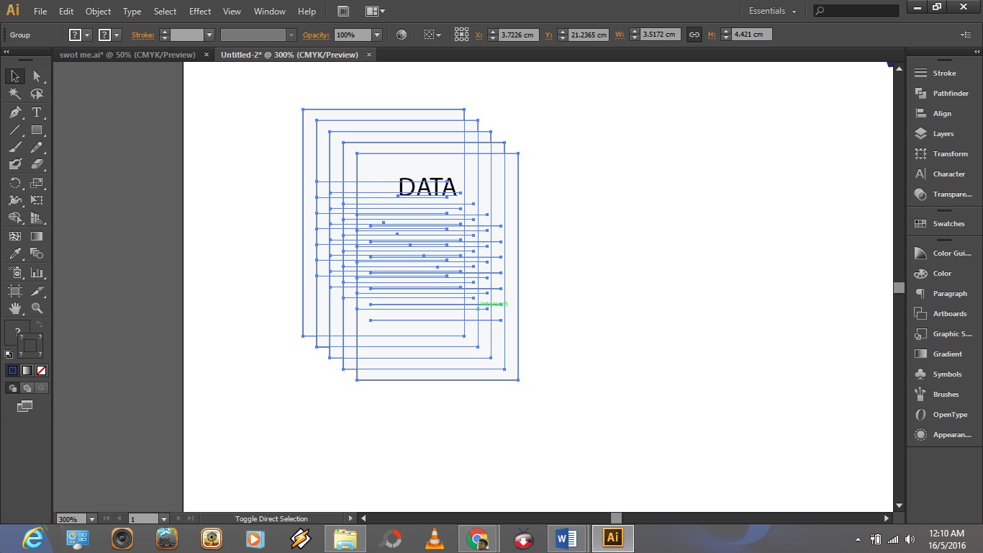This screenshot has width=983, height=553.
Task: Select the Lasso tool
Action: pyautogui.click(x=37, y=94)
